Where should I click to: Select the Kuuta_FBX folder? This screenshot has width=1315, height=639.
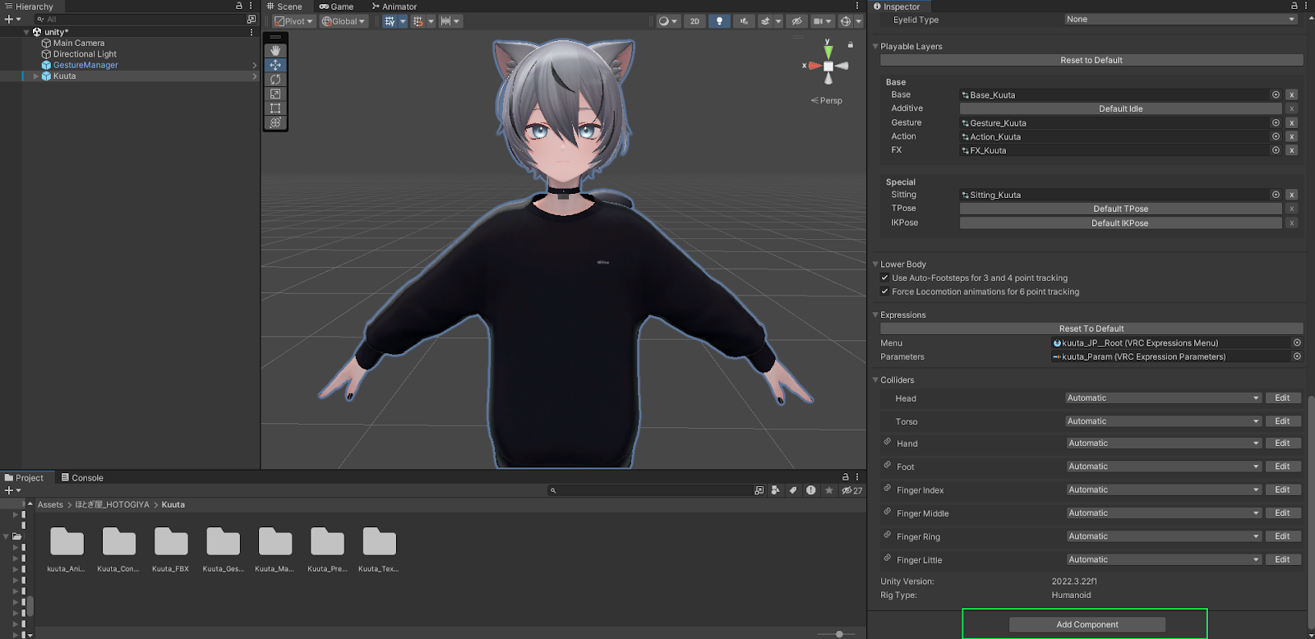tap(171, 549)
